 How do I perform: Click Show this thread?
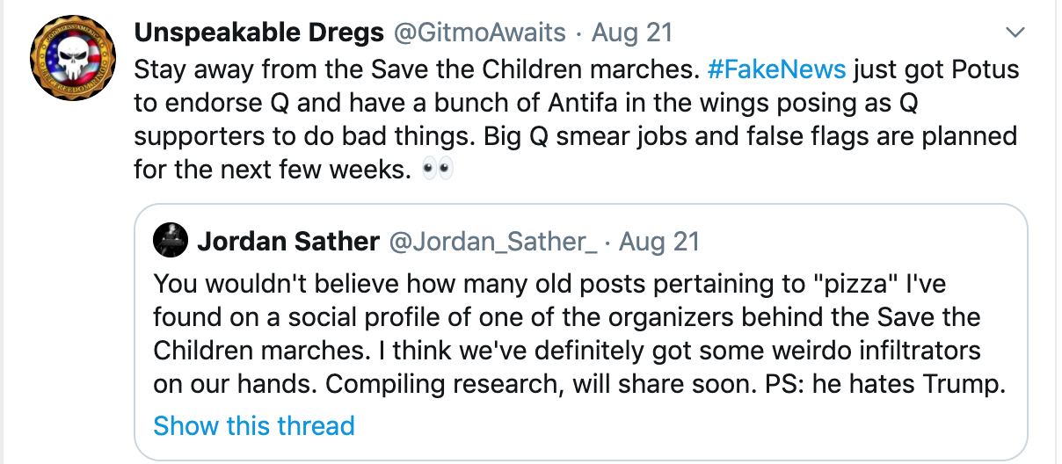(x=254, y=426)
